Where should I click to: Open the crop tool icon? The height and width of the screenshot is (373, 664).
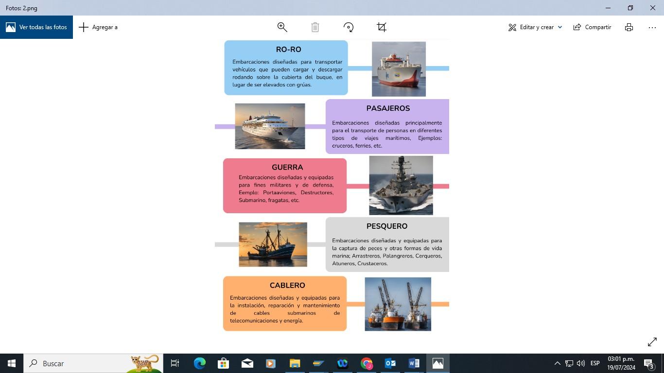pyautogui.click(x=382, y=27)
